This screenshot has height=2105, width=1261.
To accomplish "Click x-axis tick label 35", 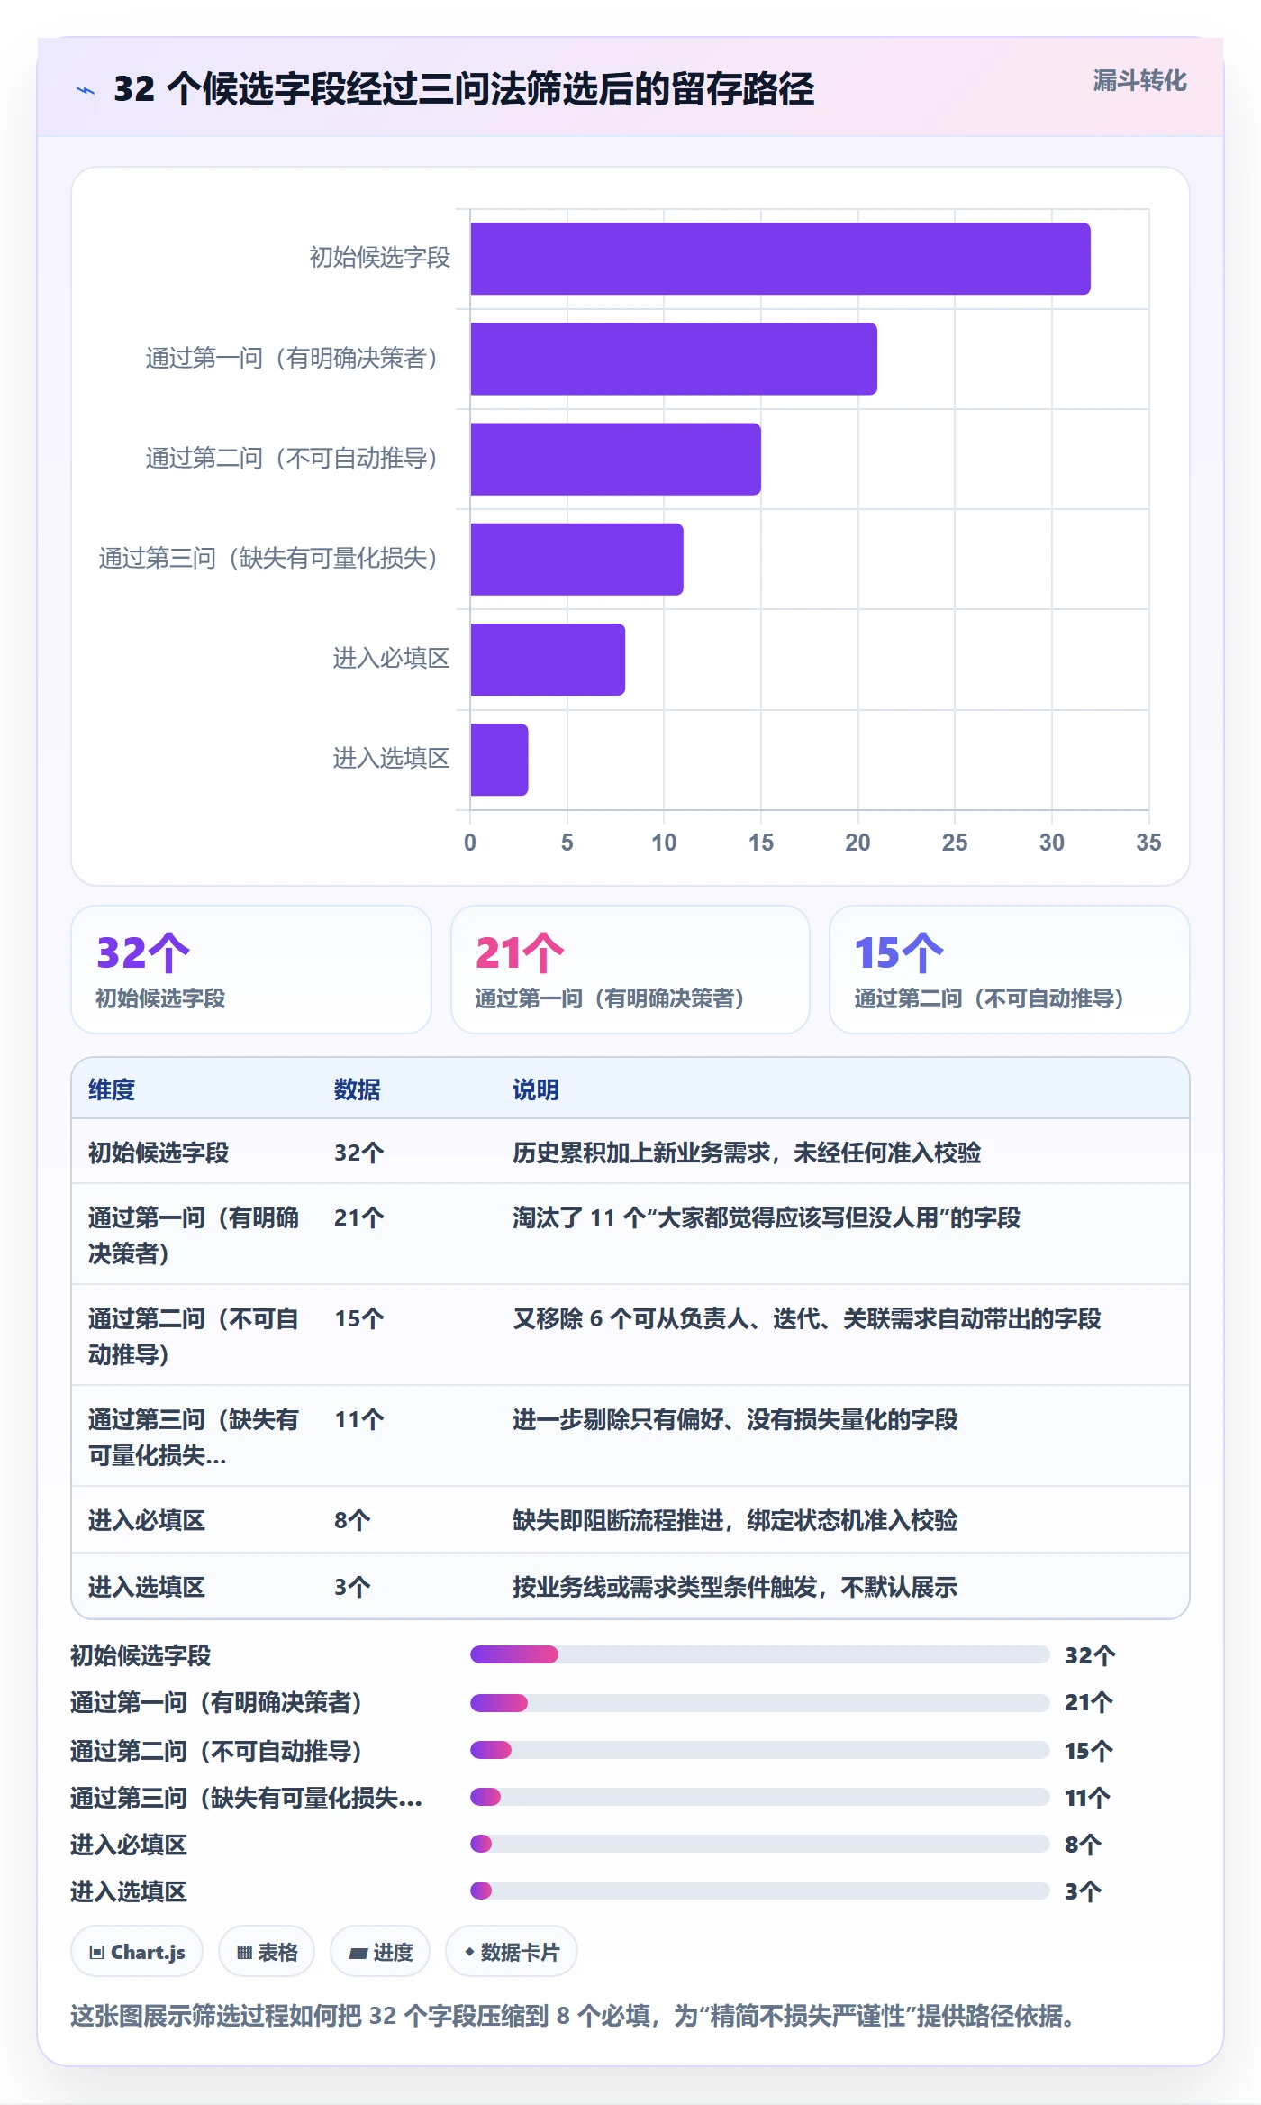I will click(1148, 843).
